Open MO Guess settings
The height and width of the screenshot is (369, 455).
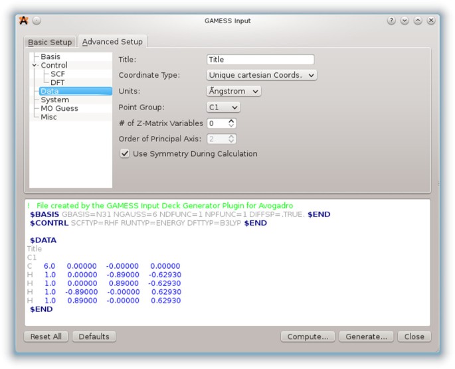60,108
